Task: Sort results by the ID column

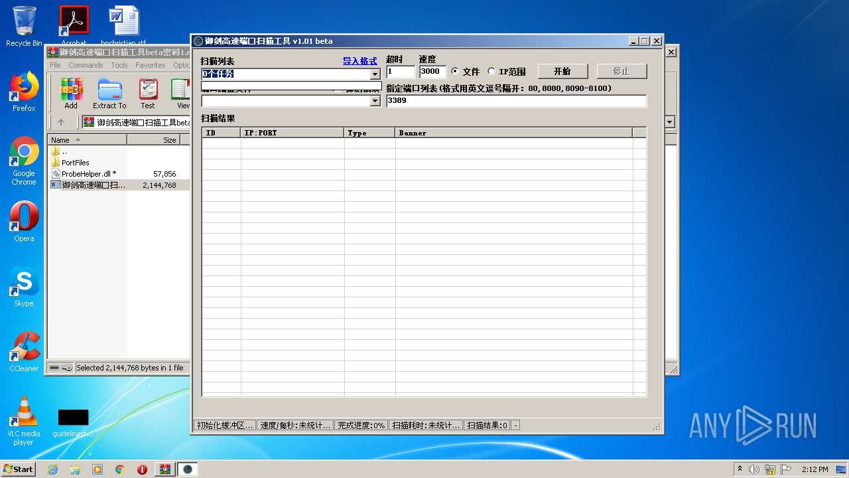Action: 222,133
